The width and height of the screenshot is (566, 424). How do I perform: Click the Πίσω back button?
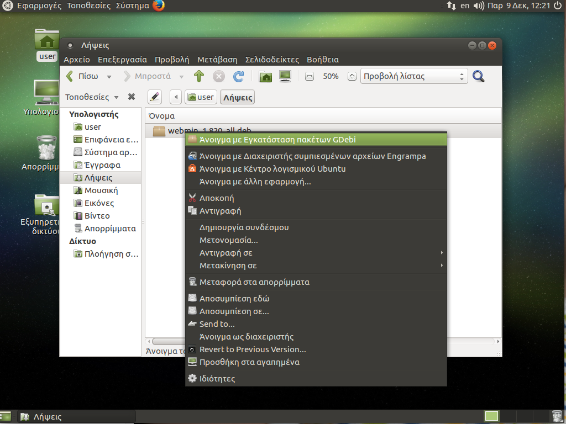[x=83, y=77]
